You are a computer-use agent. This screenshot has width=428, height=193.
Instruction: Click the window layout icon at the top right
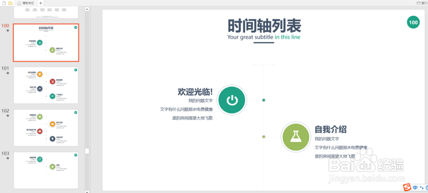click(419, 3)
